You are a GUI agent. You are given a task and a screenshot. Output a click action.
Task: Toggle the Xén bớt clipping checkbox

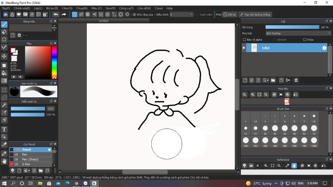(x=274, y=40)
